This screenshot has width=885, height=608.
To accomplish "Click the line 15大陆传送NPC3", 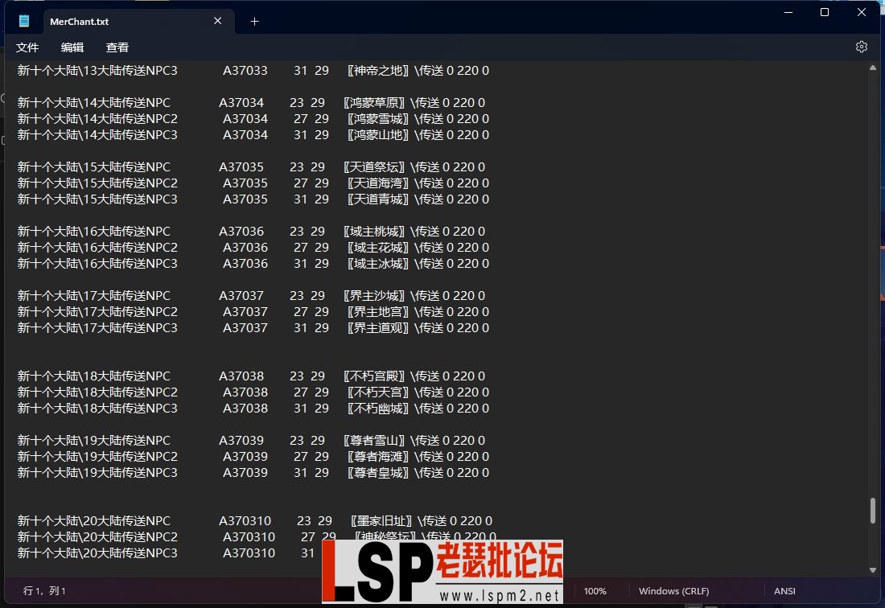I will [253, 199].
